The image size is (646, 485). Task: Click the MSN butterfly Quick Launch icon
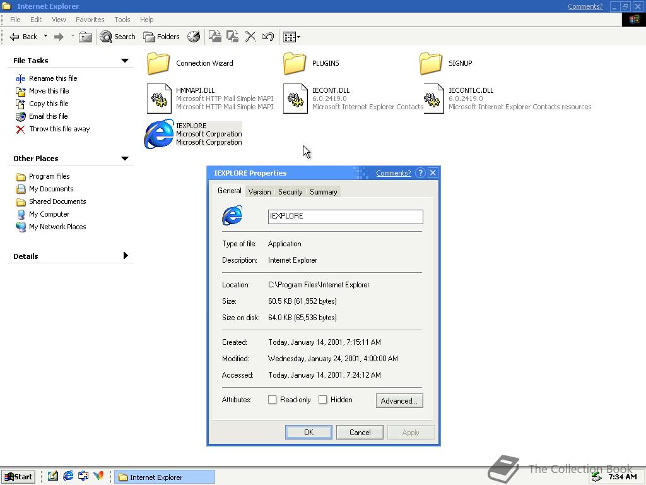(98, 476)
